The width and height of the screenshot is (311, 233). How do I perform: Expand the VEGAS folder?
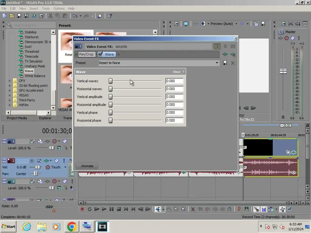(x=9, y=95)
